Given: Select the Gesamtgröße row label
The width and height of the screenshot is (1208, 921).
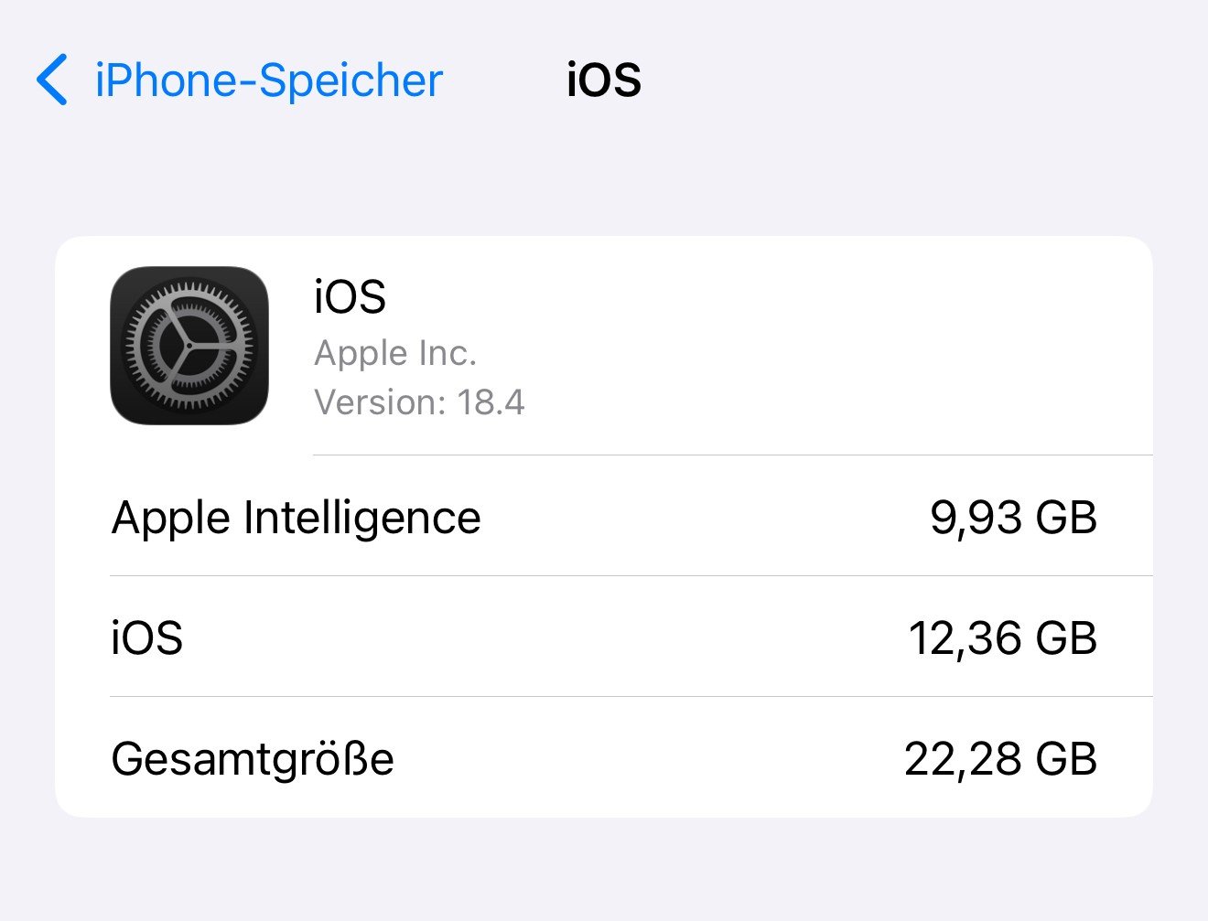Looking at the screenshot, I should (253, 759).
